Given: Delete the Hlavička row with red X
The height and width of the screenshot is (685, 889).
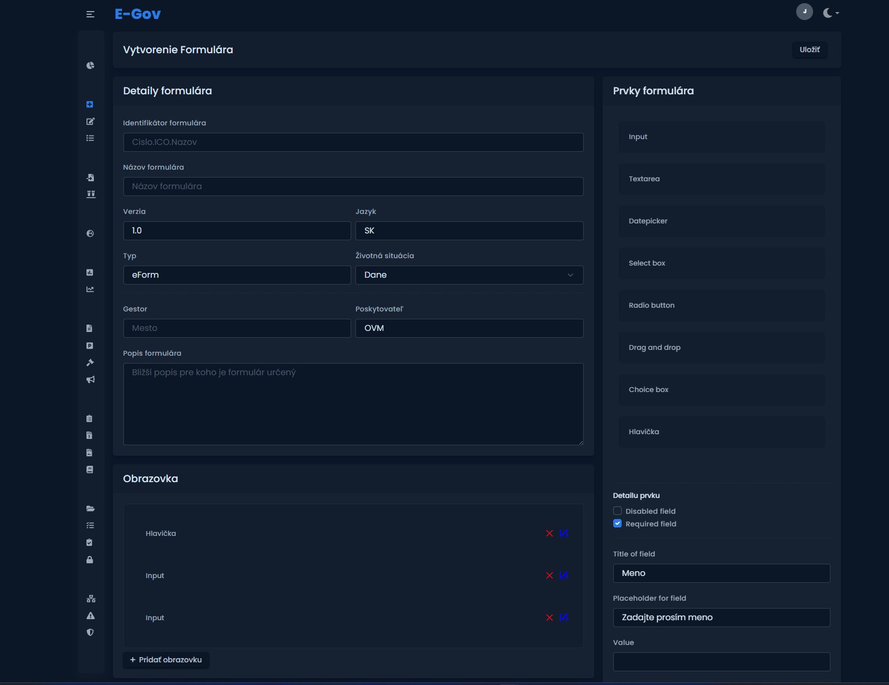Looking at the screenshot, I should click(549, 533).
